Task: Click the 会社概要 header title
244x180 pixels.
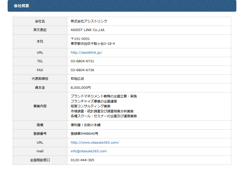Action: pos(21,6)
